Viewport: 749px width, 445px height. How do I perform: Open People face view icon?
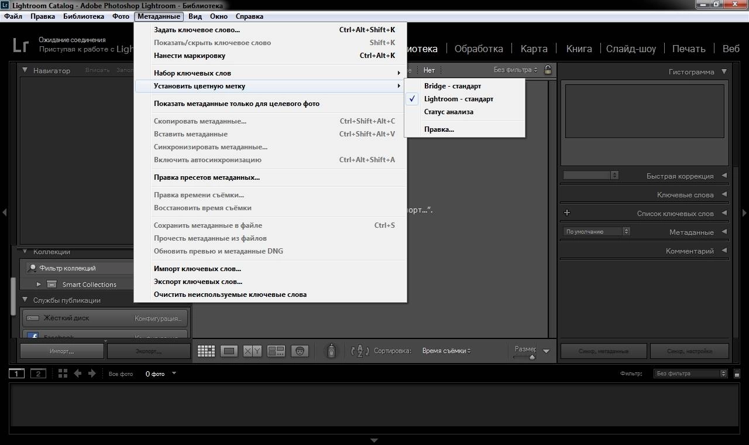(300, 351)
